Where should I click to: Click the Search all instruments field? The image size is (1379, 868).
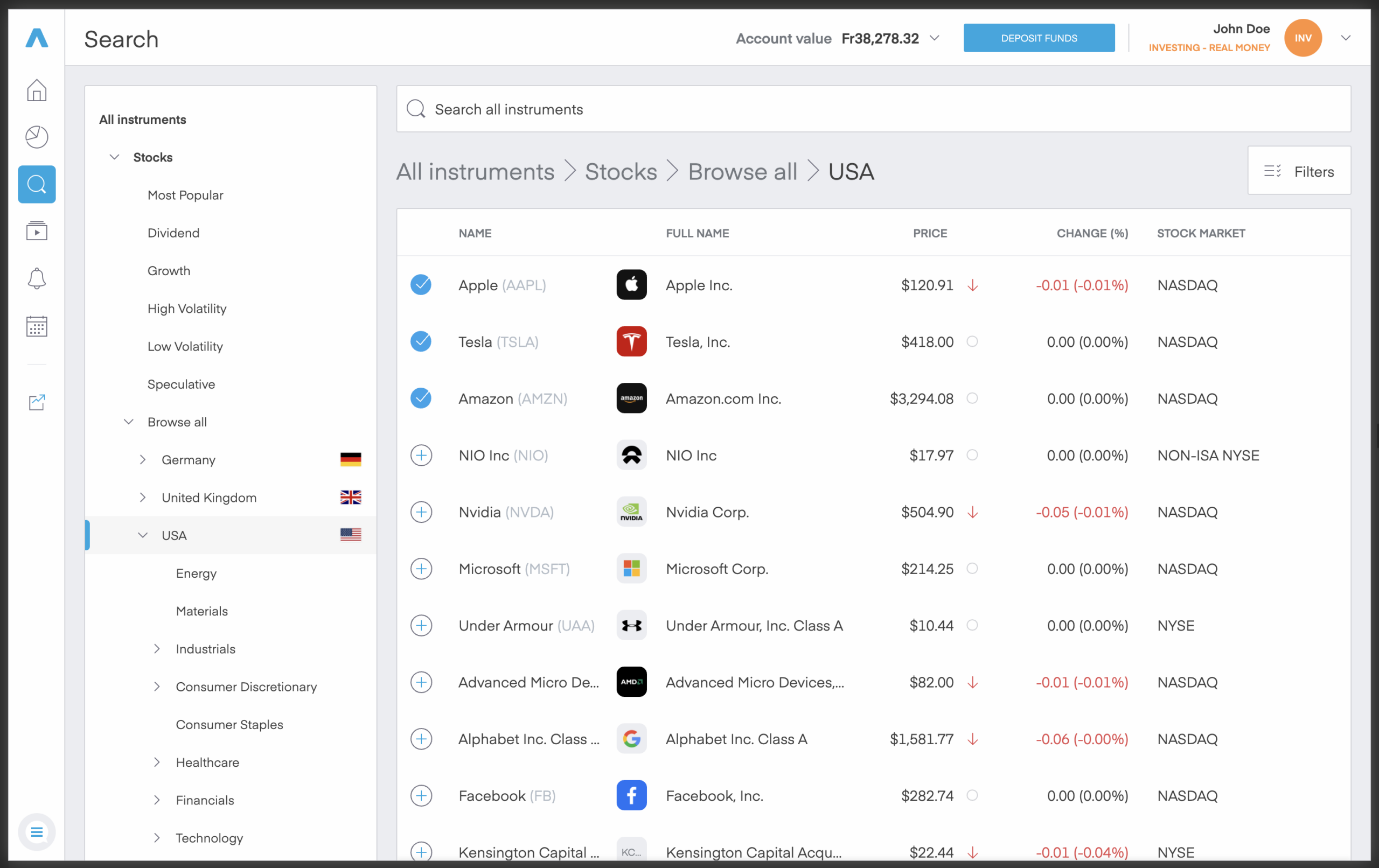point(687,109)
